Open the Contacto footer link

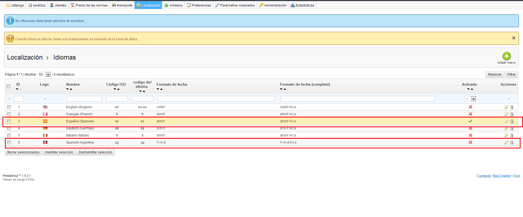[x=484, y=176]
